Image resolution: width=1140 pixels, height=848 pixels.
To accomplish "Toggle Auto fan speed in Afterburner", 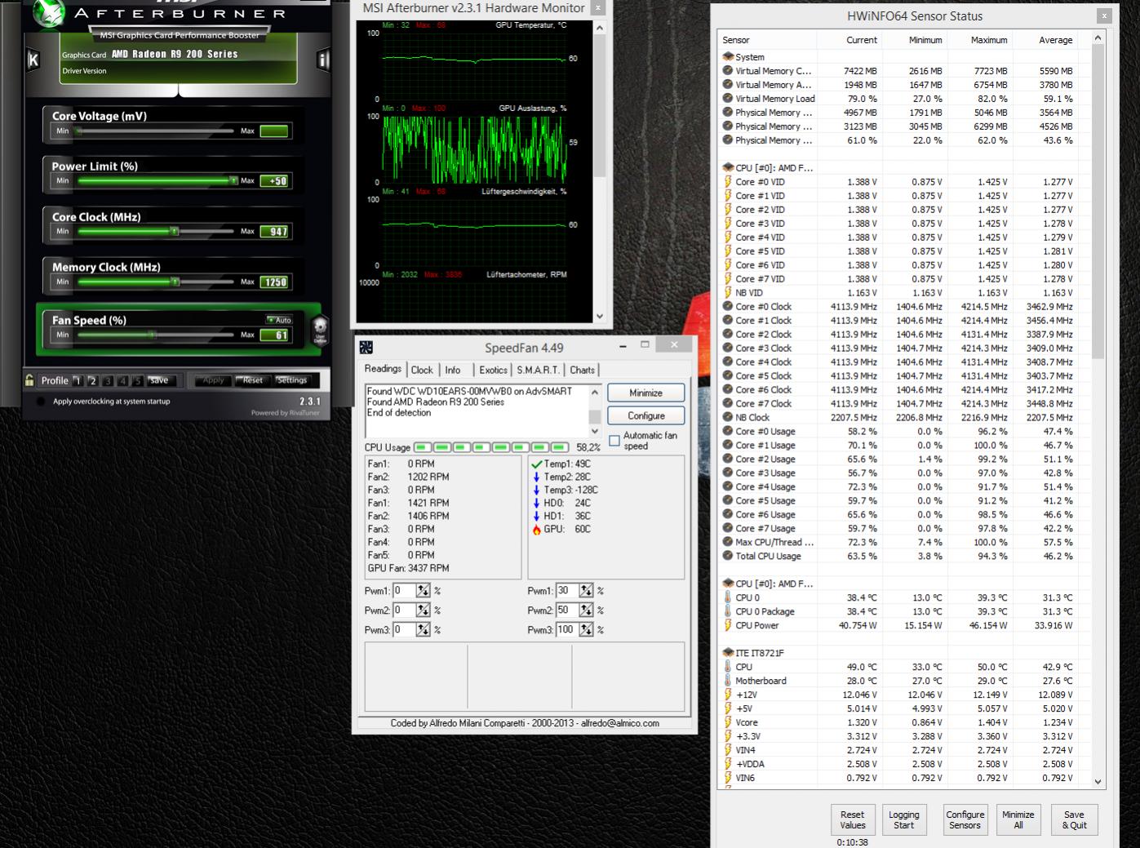I will coord(278,320).
